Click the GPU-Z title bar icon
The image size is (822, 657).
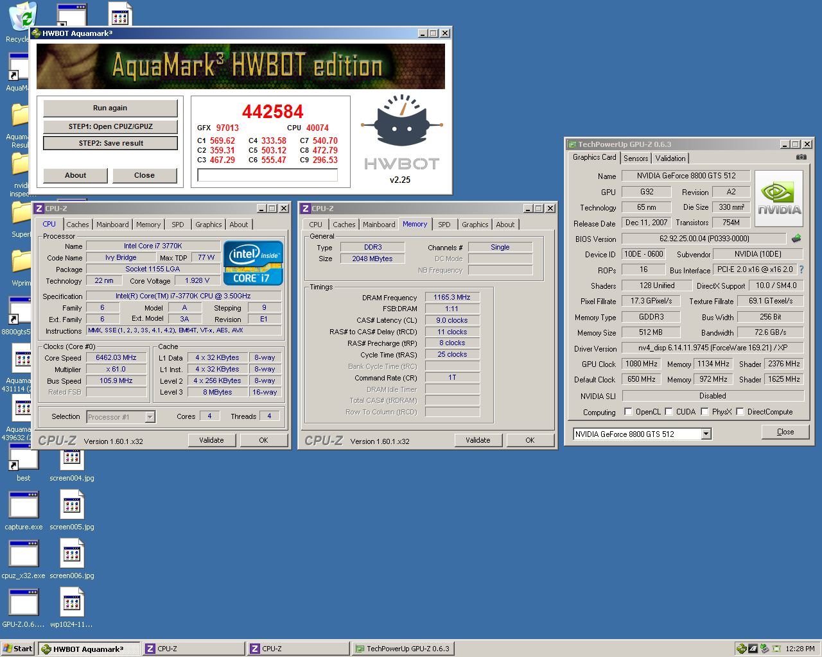click(x=572, y=144)
